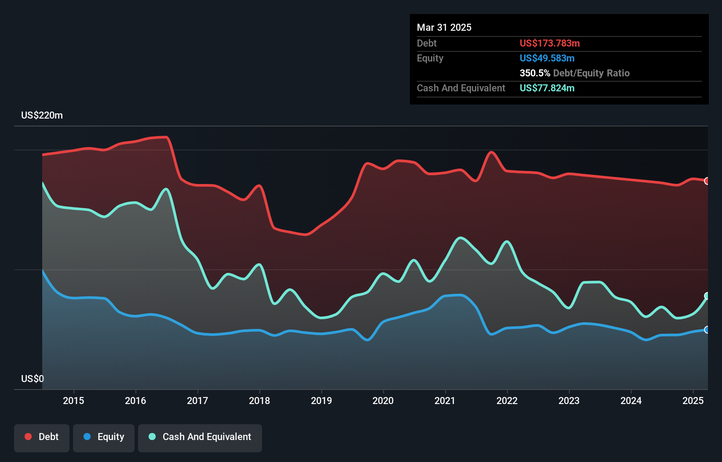The width and height of the screenshot is (722, 462).
Task: Click the red Debt legend dot
Action: coord(28,437)
